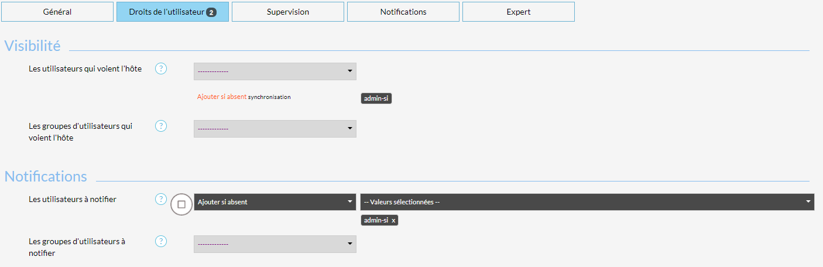Open the user groups who see the host dropdown
823x267 pixels.
(x=275, y=129)
